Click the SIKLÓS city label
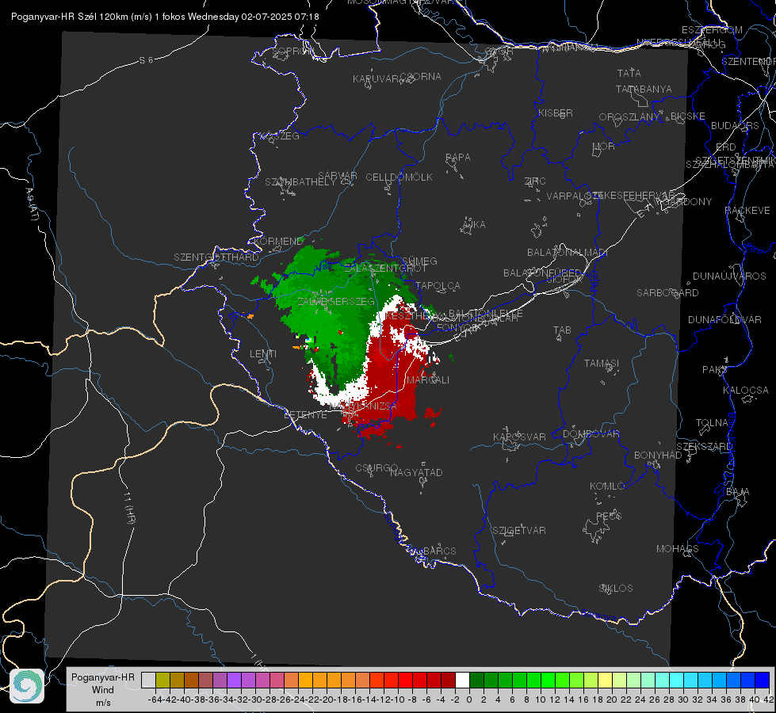 616,589
